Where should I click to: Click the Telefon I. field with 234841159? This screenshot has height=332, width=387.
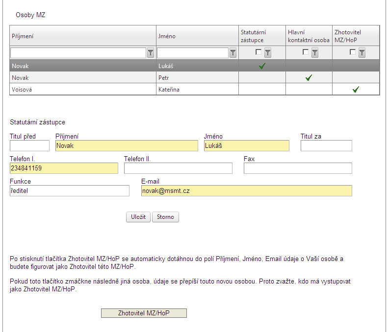[64, 168]
